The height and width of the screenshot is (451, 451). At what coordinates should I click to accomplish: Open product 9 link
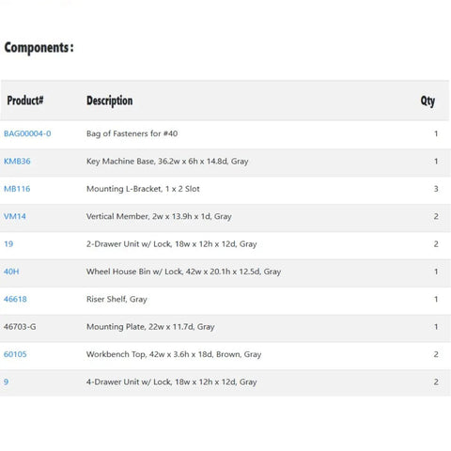[7, 381]
